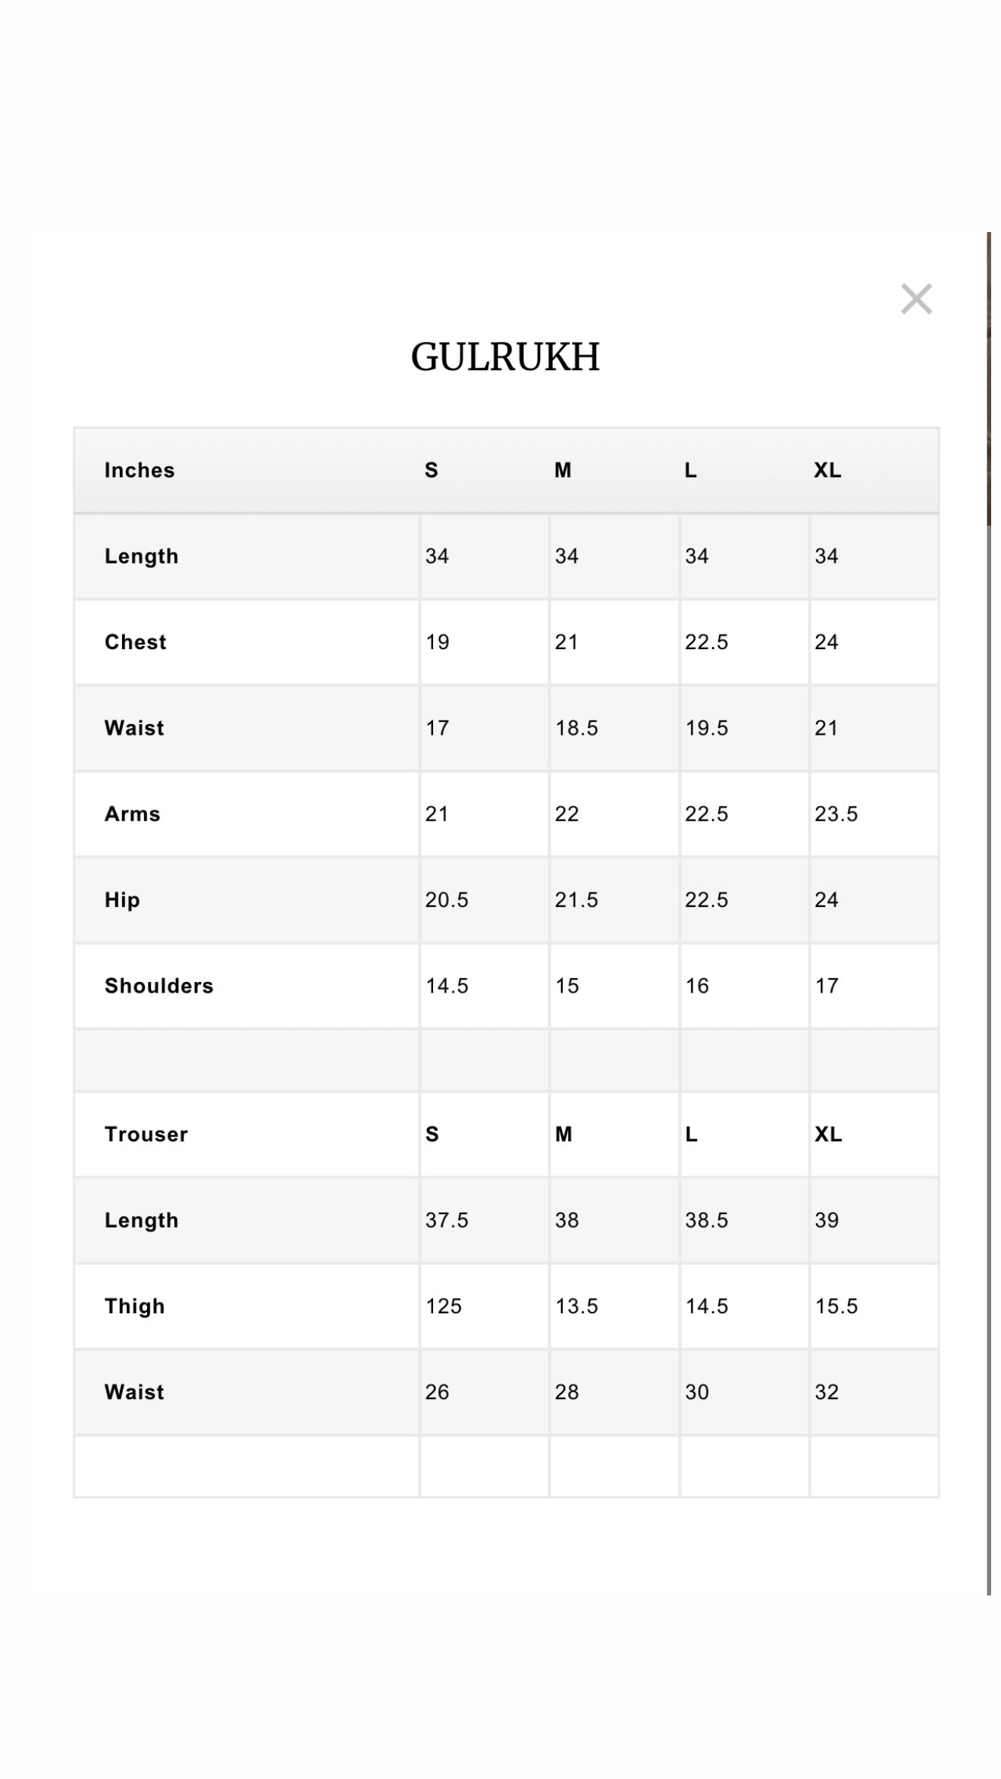The image size is (1001, 1779).
Task: Select the Shoulders row label
Action: tap(159, 985)
